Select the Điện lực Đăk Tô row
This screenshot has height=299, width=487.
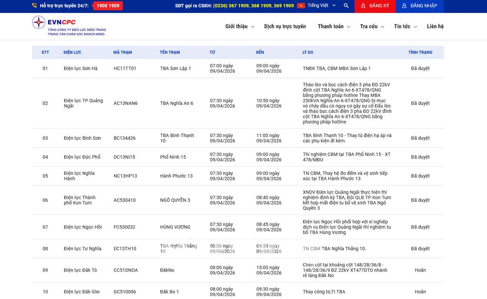coord(80,270)
